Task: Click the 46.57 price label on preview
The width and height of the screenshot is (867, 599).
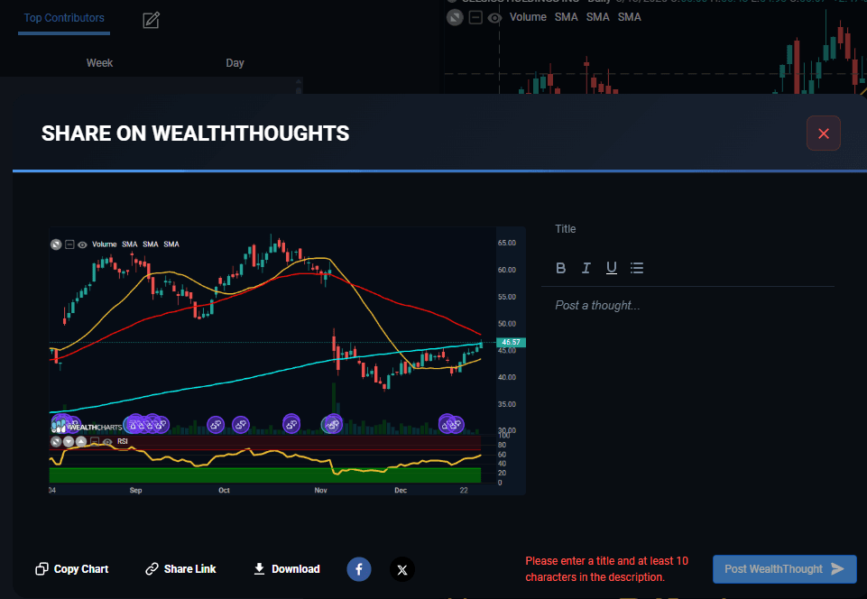Action: point(511,343)
